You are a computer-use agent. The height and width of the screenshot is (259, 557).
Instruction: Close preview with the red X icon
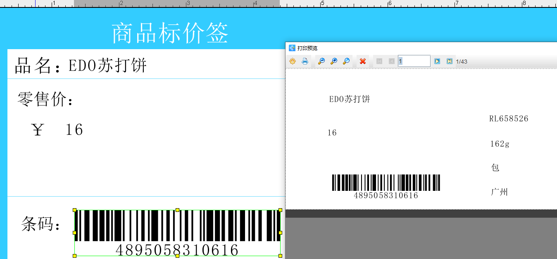[x=363, y=61]
